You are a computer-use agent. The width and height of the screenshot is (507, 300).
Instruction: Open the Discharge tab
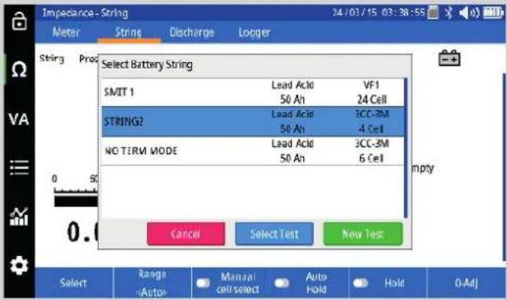click(192, 32)
